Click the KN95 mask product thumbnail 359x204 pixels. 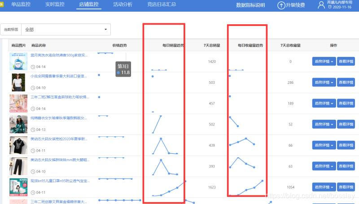coord(18,187)
